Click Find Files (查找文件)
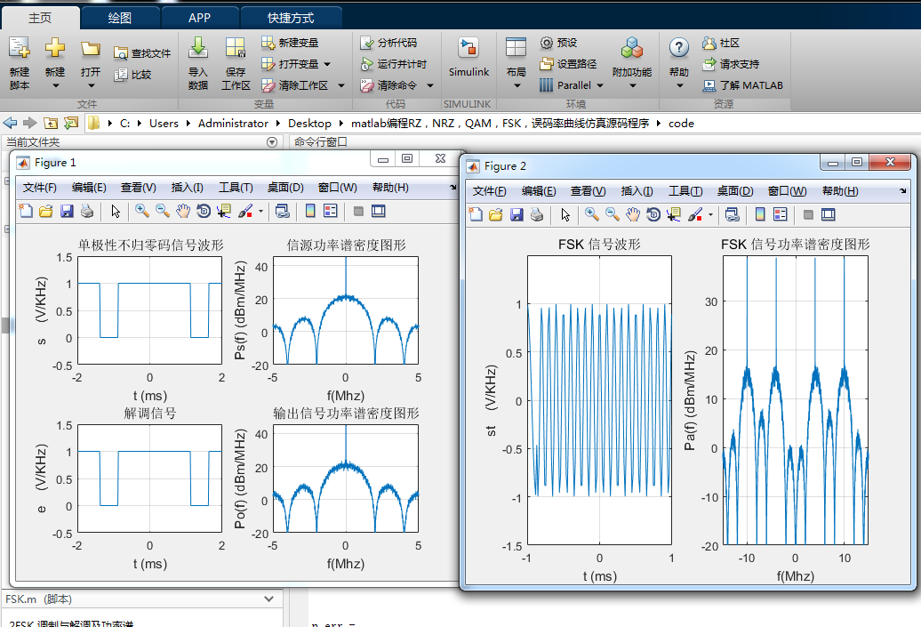The width and height of the screenshot is (921, 627). point(142,53)
